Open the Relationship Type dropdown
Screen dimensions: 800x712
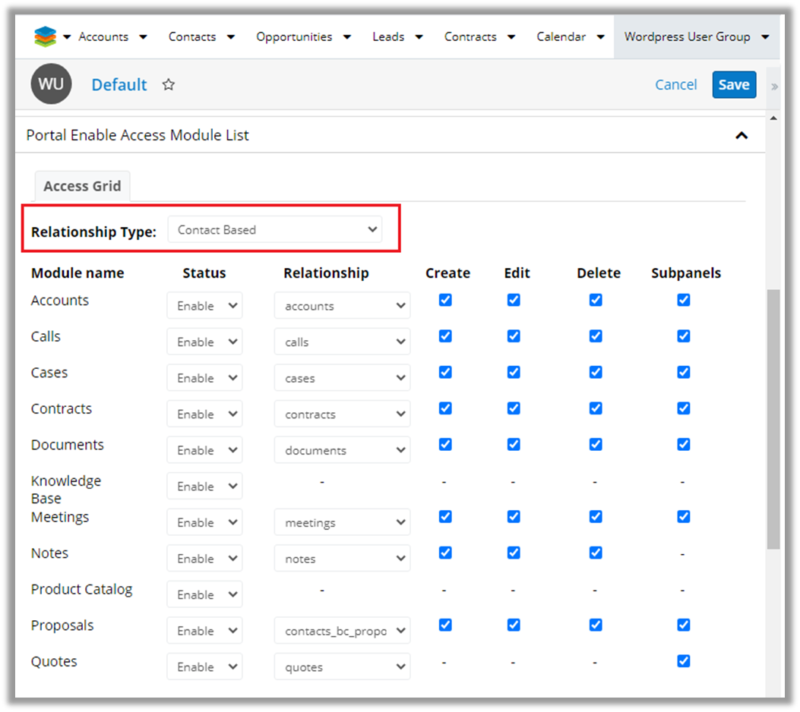coord(275,230)
